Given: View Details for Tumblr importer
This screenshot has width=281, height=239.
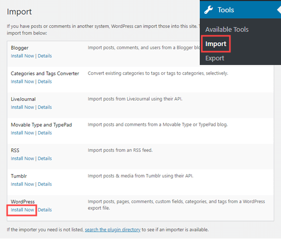Looking at the screenshot, I should (45, 184).
